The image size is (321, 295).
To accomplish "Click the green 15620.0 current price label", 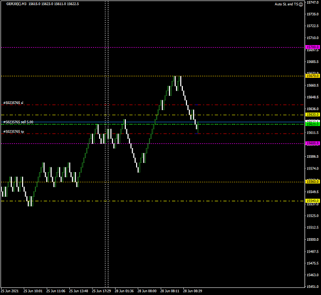I will click(x=312, y=124).
